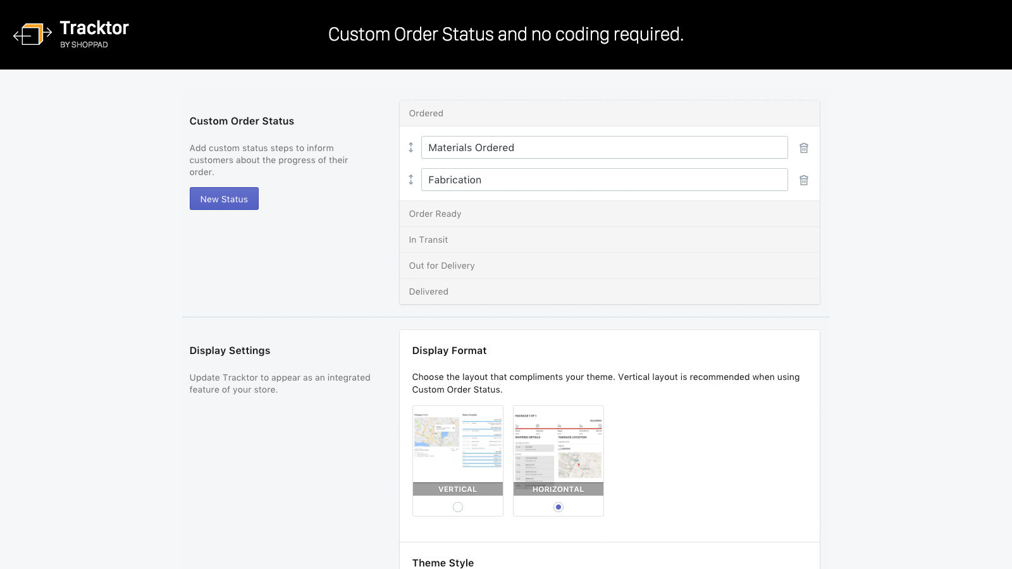Delete Fabrication using its trash icon

click(x=804, y=180)
